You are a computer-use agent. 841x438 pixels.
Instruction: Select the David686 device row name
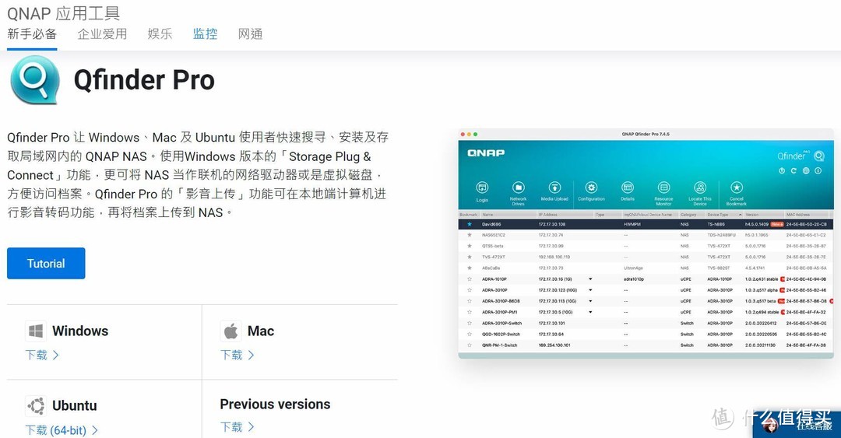(x=491, y=224)
